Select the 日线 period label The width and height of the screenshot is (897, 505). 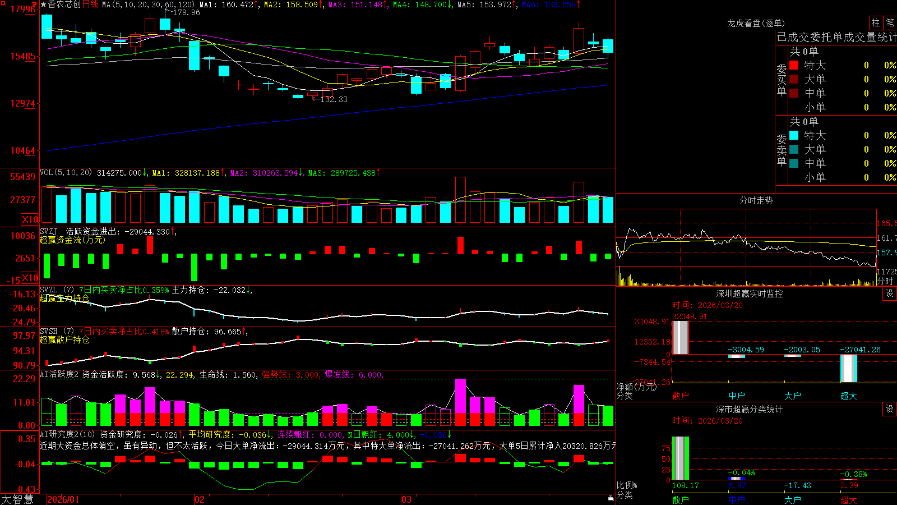click(91, 4)
